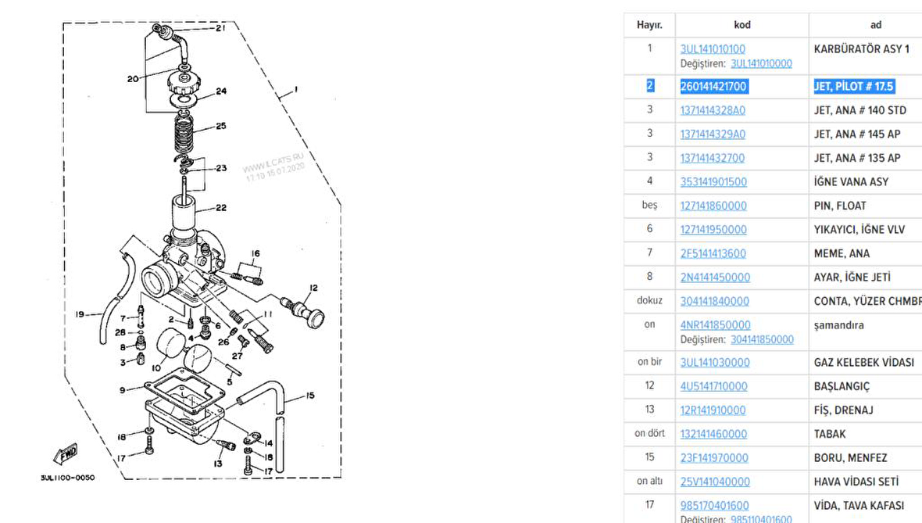Open the highlighted part code 260141421700
The width and height of the screenshot is (922, 523).
(713, 87)
